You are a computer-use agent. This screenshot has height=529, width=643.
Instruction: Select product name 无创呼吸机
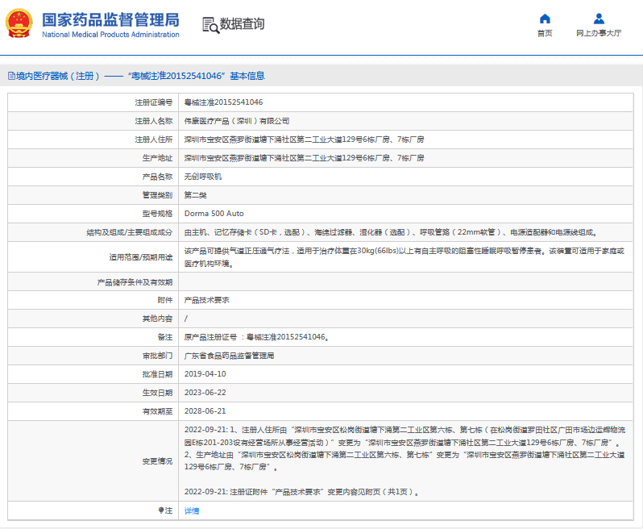[x=202, y=177]
